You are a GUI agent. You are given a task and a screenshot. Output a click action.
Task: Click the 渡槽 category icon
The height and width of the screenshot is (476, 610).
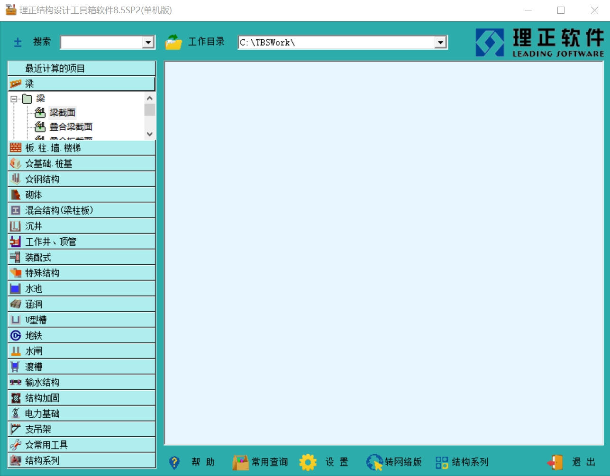(16, 367)
